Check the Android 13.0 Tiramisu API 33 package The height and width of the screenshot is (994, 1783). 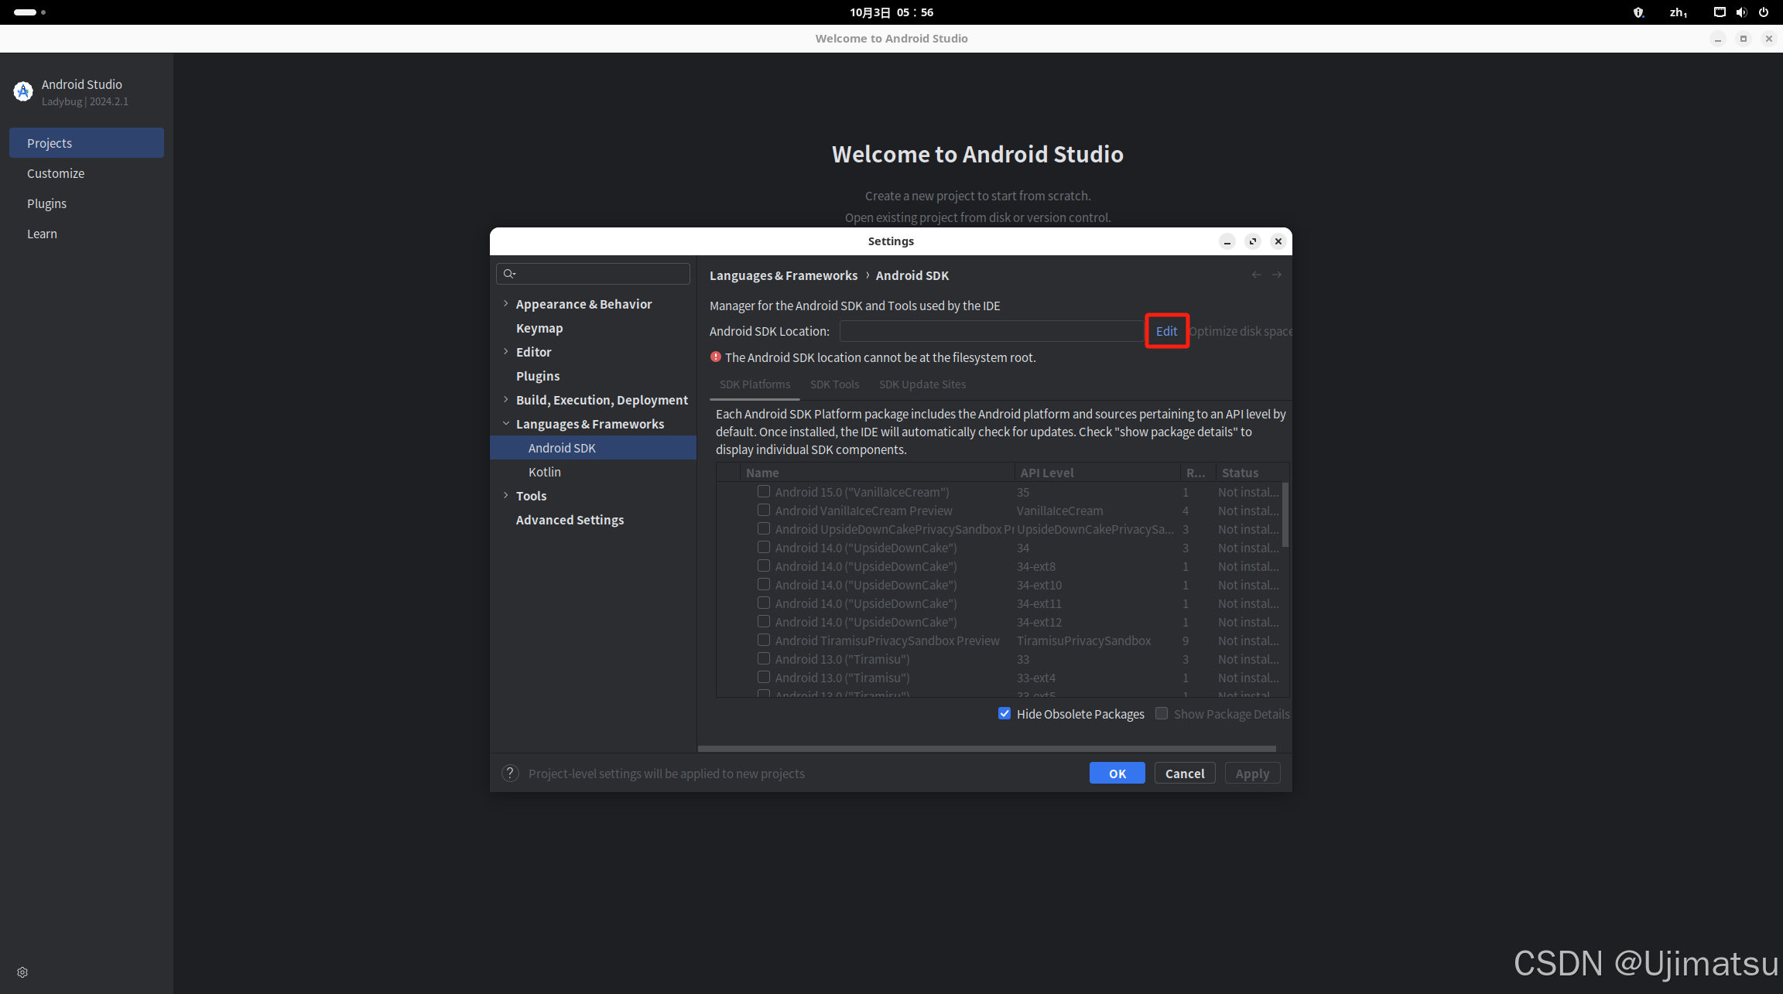coord(764,658)
